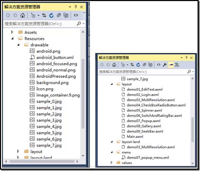Image resolution: width=200 pixels, height=171 pixels.
Task: Select android.png file
Action: coord(48,51)
